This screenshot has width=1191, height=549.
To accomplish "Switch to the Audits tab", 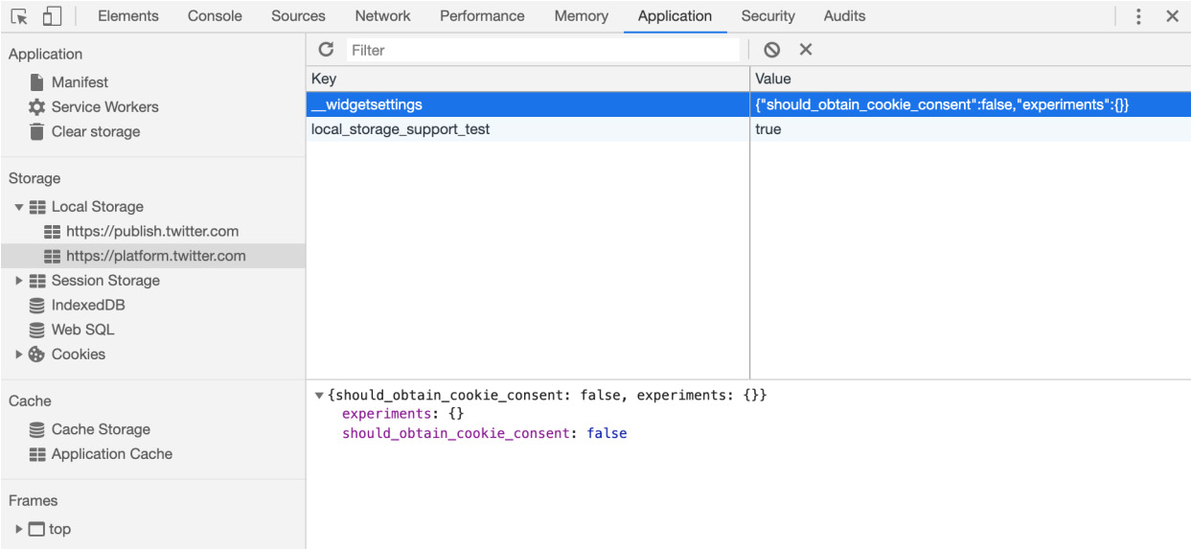I will [x=844, y=16].
